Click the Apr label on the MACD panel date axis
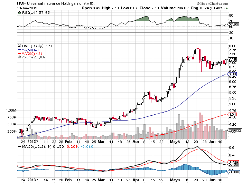Image resolution: width=242 pixels, height=183 pixels. click(136, 180)
